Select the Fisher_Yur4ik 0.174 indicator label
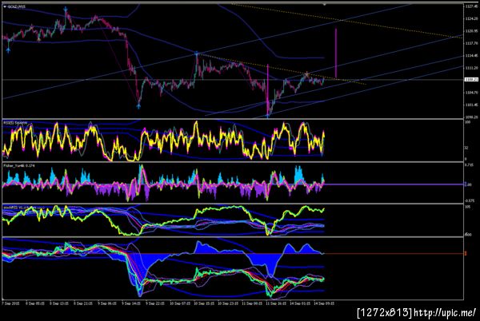Image resolution: width=480 pixels, height=321 pixels. point(19,165)
